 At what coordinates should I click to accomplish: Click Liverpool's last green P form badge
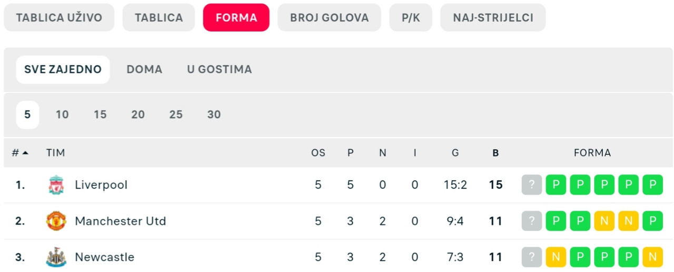(652, 185)
